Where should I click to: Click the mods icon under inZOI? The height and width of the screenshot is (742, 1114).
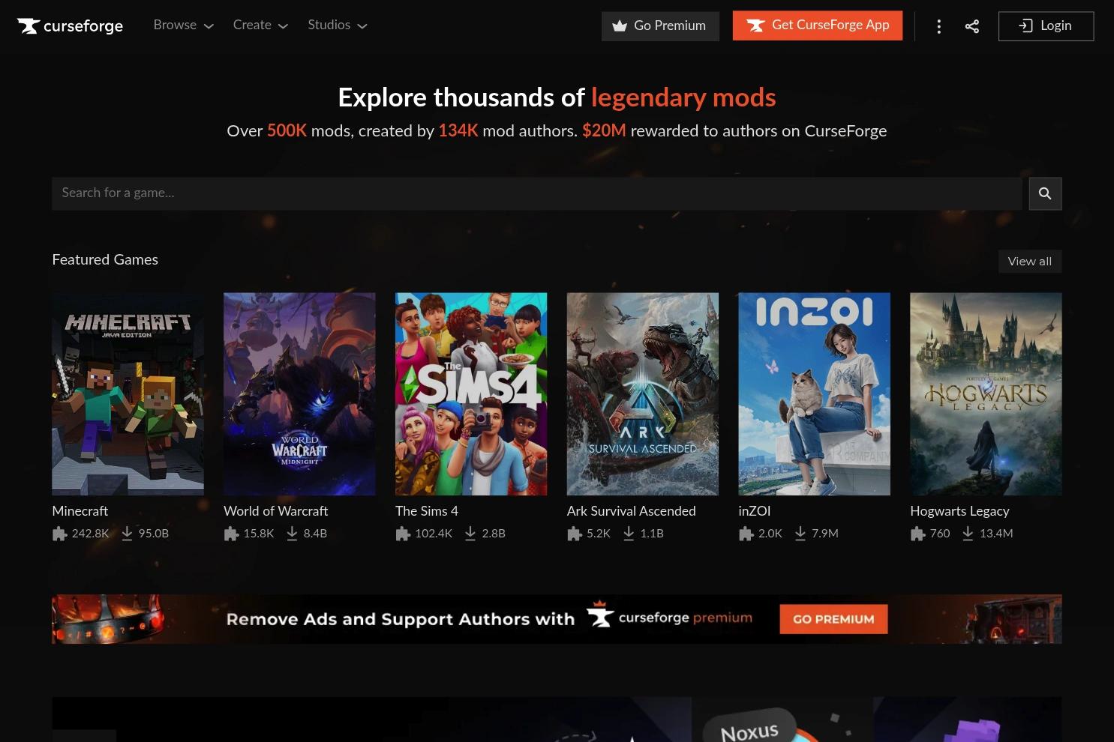[746, 534]
